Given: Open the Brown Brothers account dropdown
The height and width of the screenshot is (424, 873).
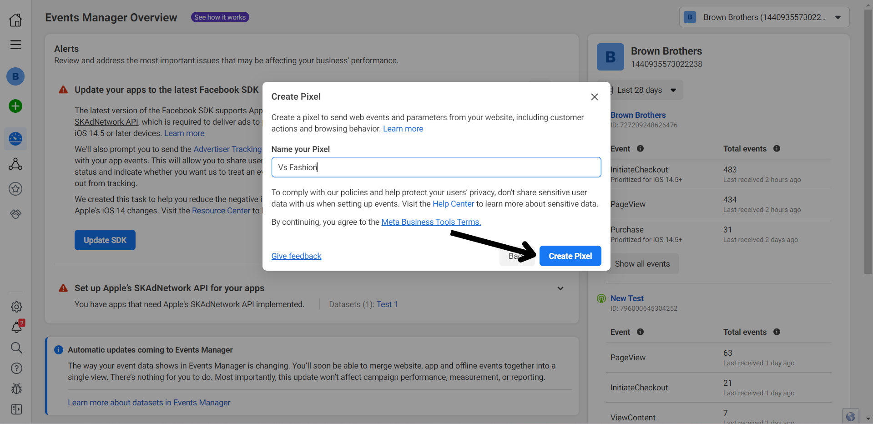Looking at the screenshot, I should coord(764,17).
